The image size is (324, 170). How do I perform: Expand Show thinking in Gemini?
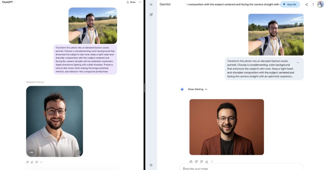click(197, 89)
